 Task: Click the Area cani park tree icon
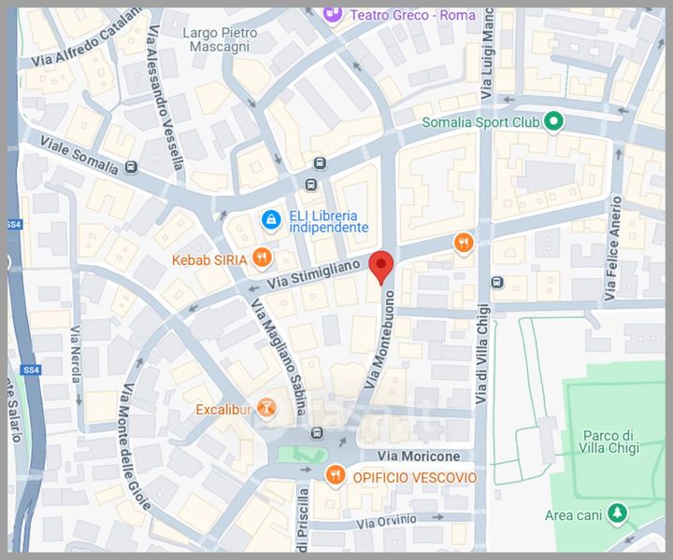click(x=618, y=512)
